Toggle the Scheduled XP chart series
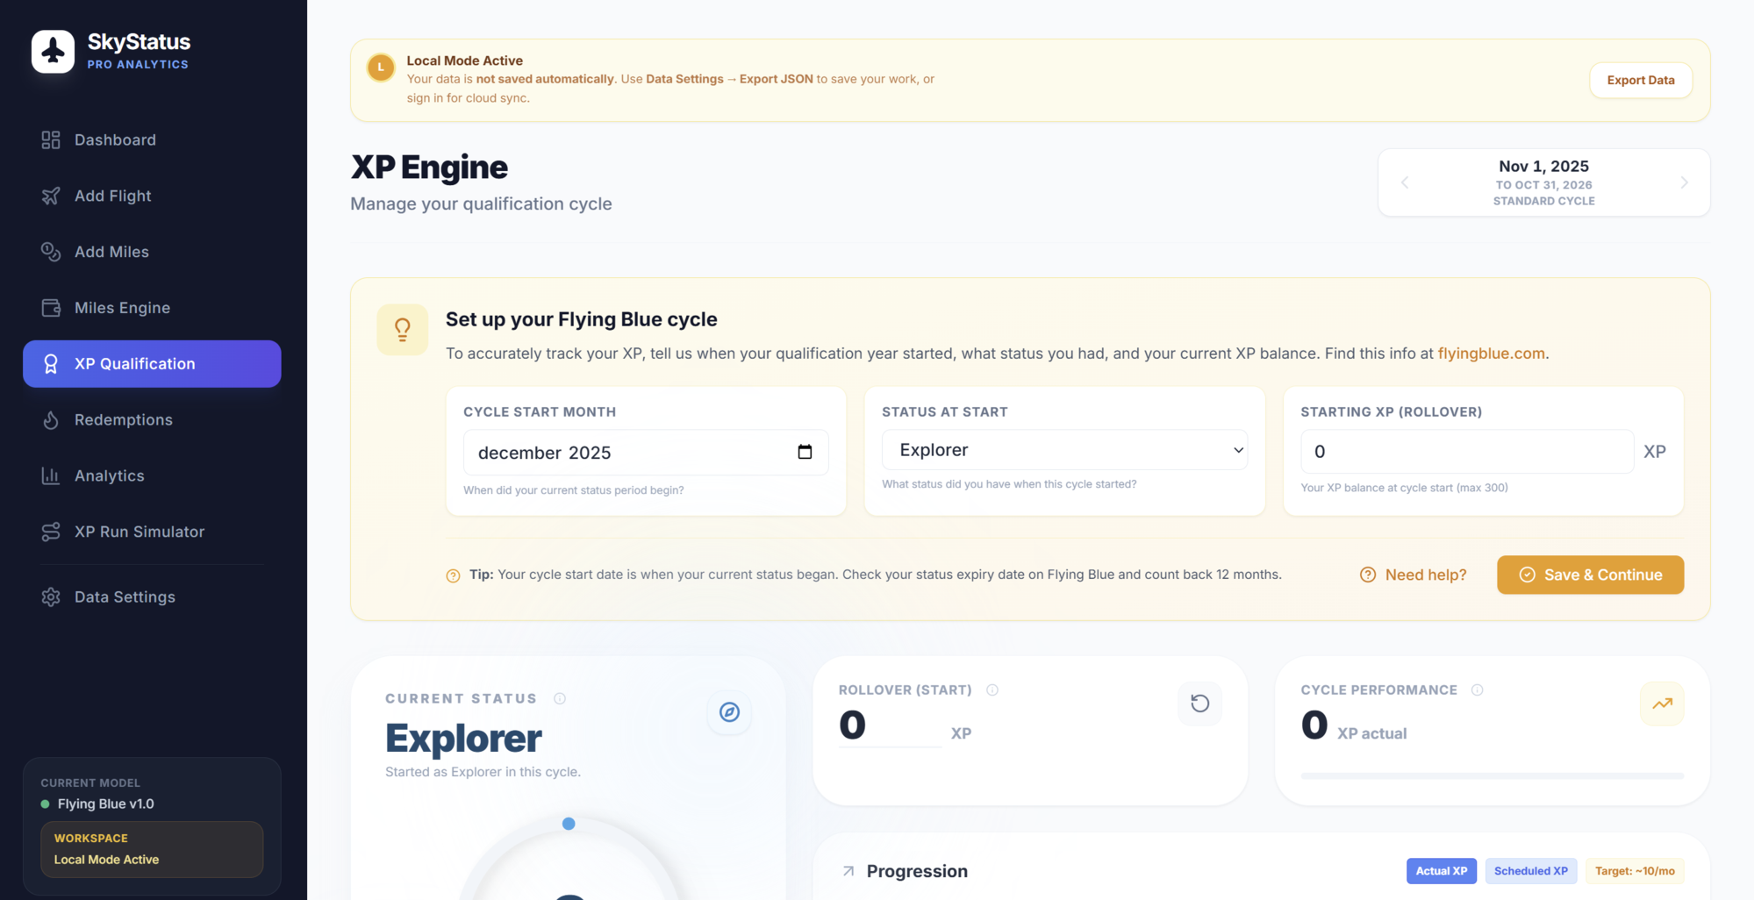The image size is (1754, 900). point(1530,871)
